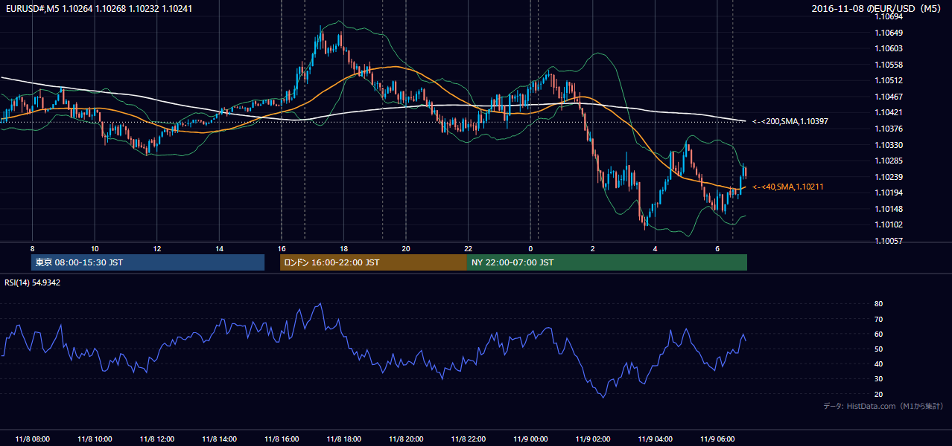Click the RSI(14) 54.9342 indicator label

click(33, 282)
